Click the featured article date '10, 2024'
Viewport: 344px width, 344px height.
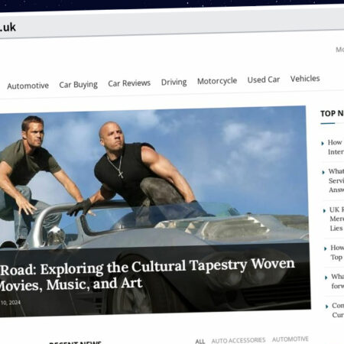(11, 303)
